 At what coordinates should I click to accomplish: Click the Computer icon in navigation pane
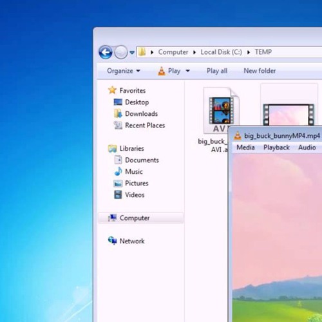click(x=113, y=218)
